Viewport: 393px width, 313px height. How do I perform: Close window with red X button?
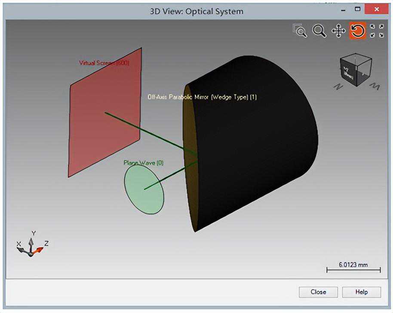click(377, 9)
